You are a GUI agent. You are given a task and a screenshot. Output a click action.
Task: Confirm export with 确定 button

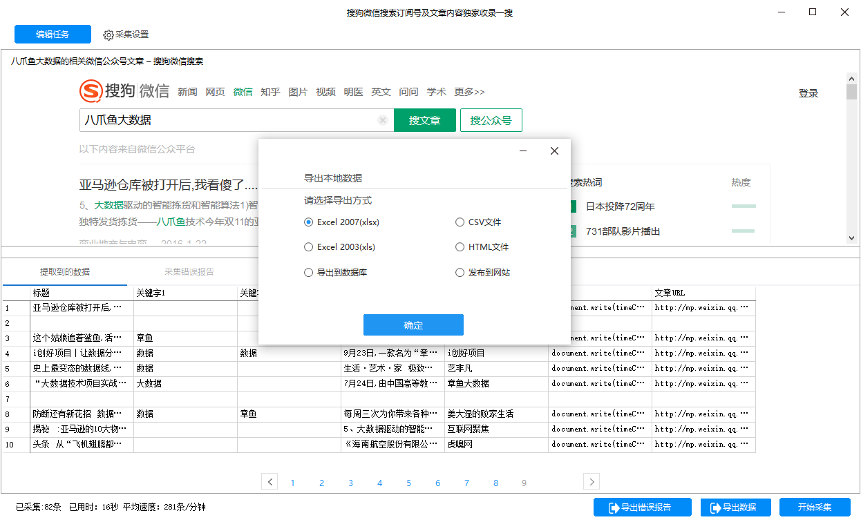(413, 325)
